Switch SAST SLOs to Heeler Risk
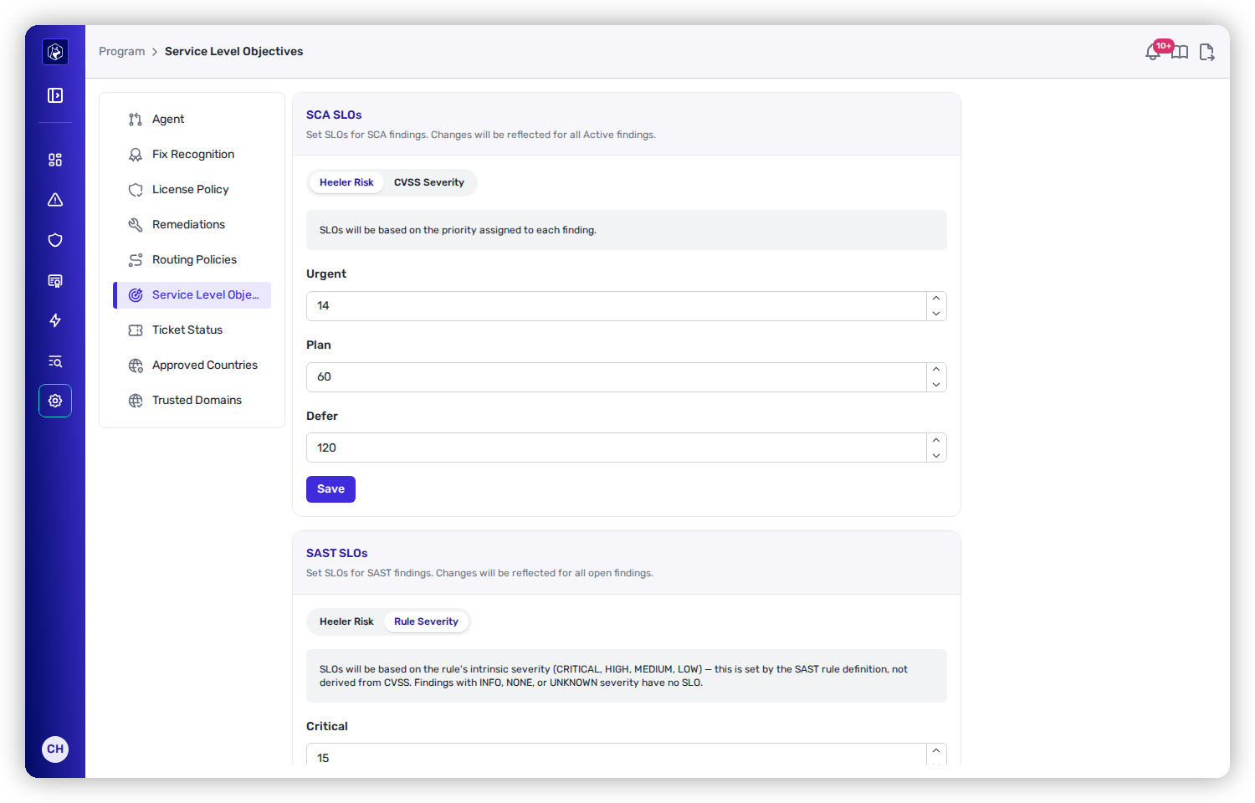Viewport: 1255px width, 803px height. click(346, 621)
